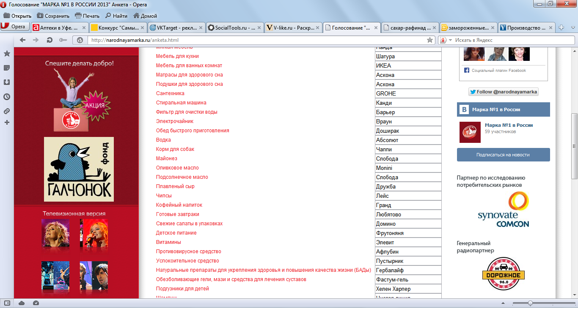Click the Электрочайник category link

click(x=175, y=121)
